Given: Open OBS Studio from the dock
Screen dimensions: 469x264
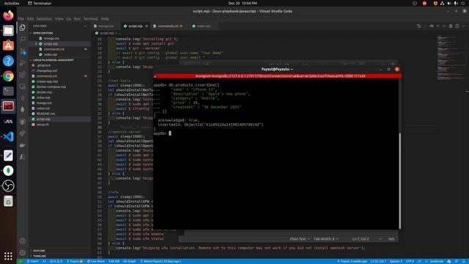Looking at the screenshot, I should pyautogui.click(x=8, y=186).
